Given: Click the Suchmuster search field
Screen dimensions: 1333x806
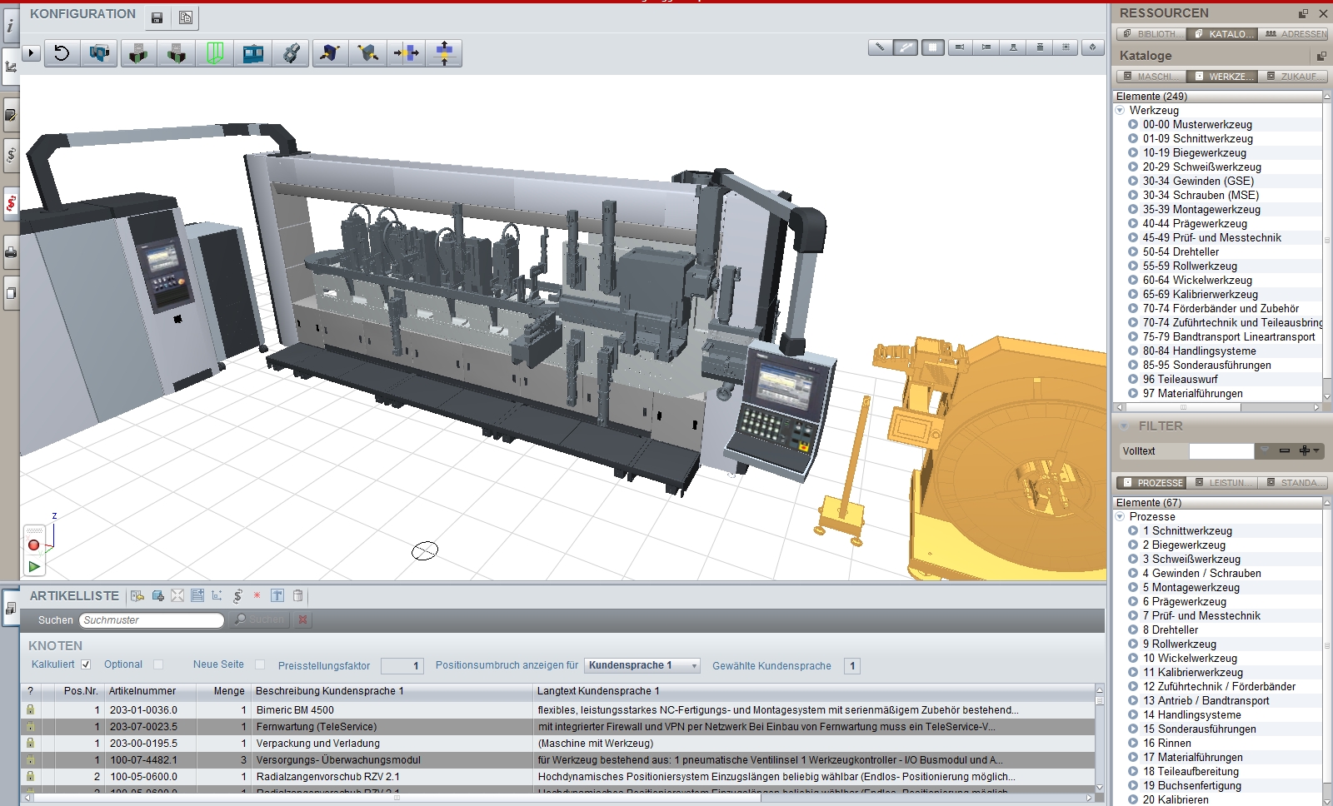Looking at the screenshot, I should [x=152, y=620].
